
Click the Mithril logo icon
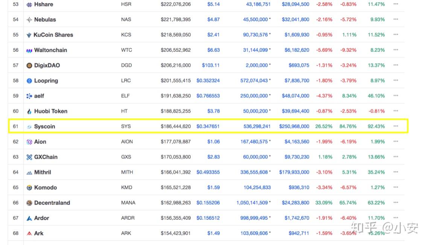tap(29, 173)
